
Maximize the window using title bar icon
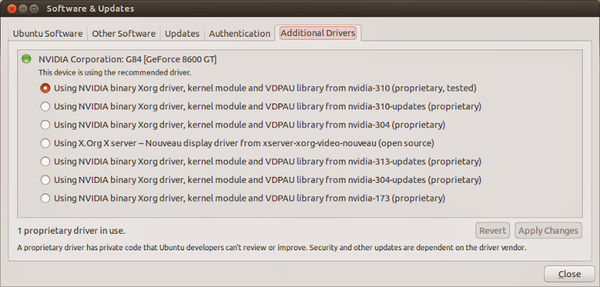(x=34, y=8)
